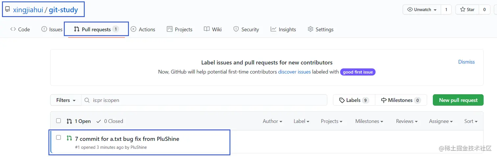The image size is (497, 157).
Task: Click the New pull request button
Action: point(458,100)
